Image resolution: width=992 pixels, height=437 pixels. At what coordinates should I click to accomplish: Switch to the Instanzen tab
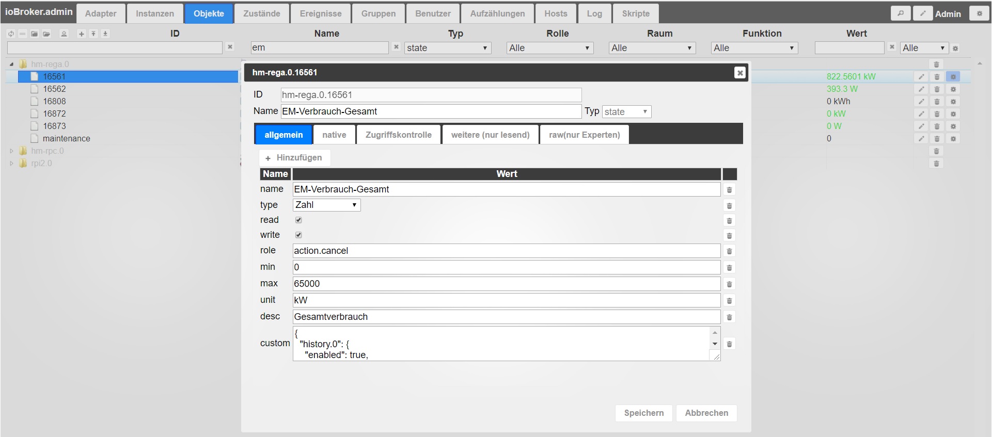[155, 13]
